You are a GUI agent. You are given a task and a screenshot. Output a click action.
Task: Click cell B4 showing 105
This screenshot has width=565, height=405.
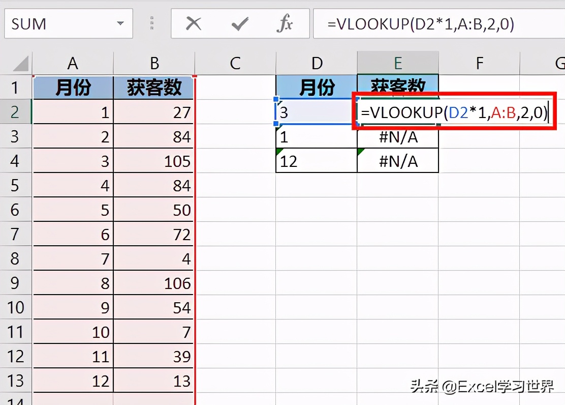pos(154,160)
